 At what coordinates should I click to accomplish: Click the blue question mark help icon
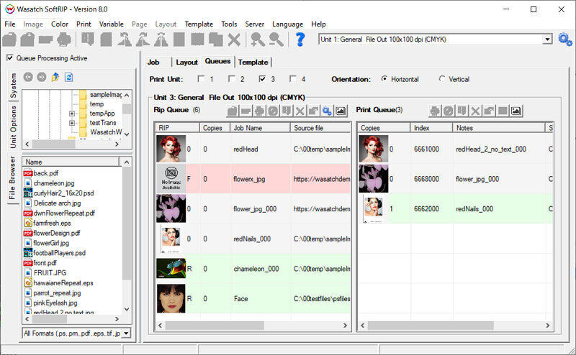pyautogui.click(x=300, y=39)
